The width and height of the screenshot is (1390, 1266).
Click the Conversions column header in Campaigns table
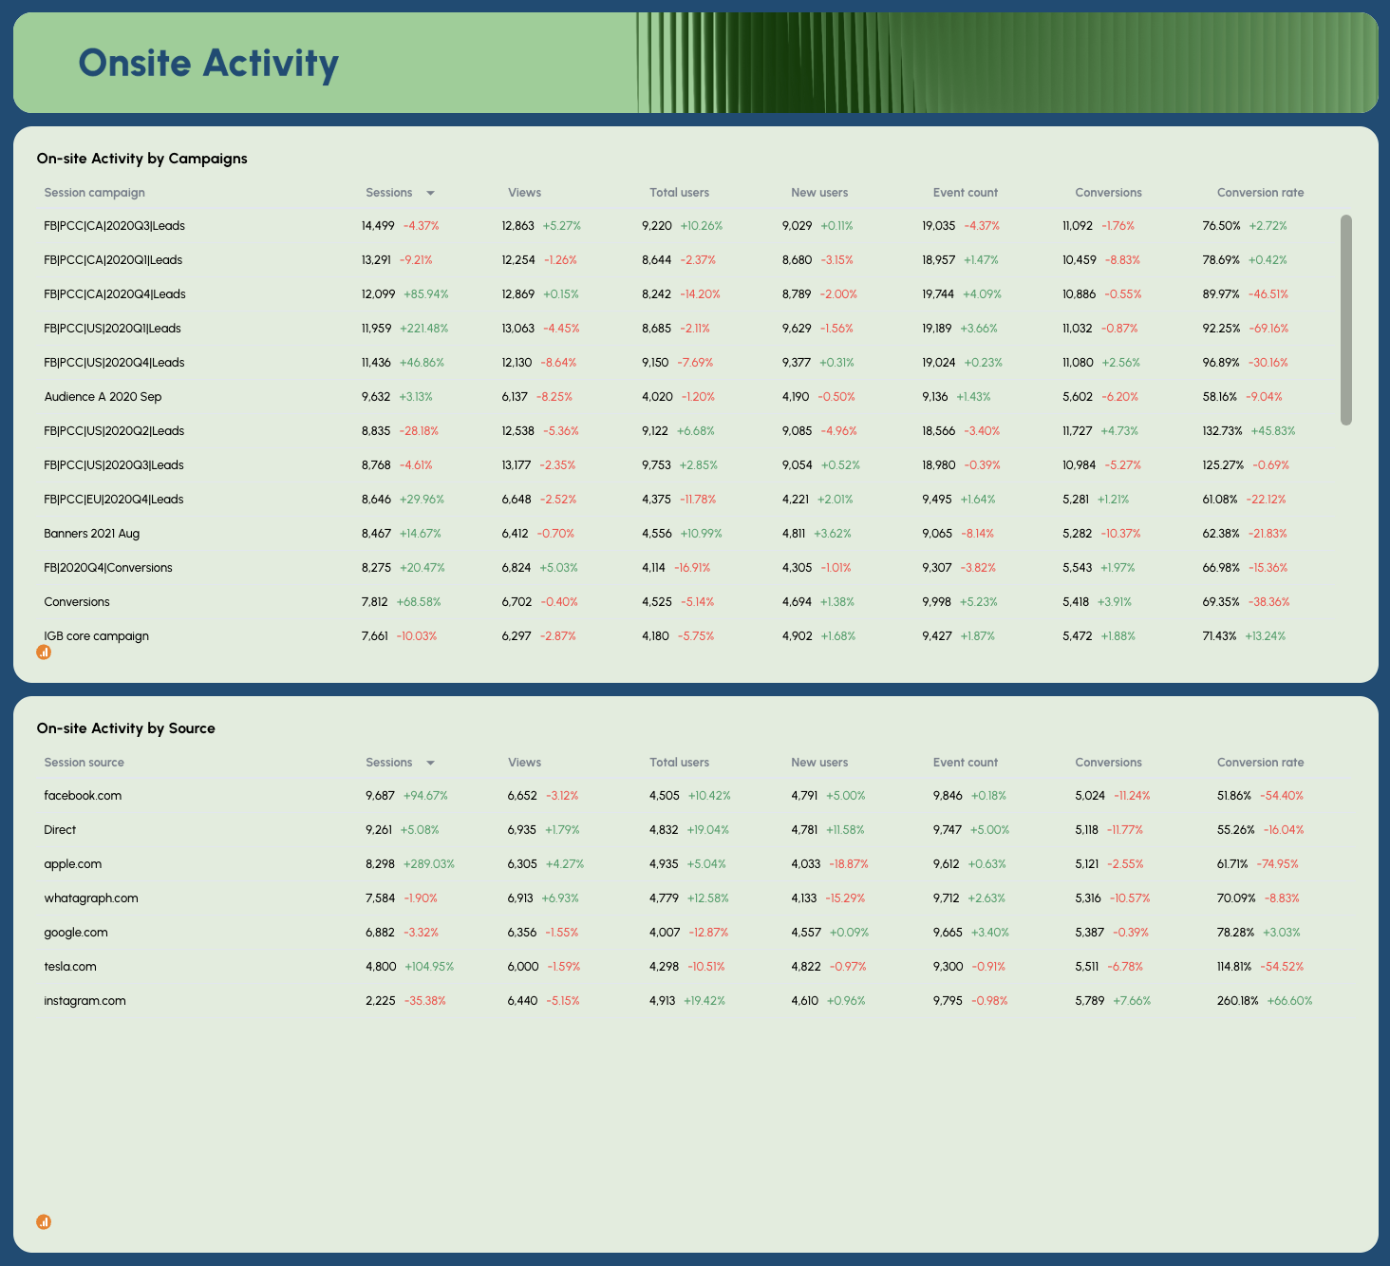pyautogui.click(x=1108, y=192)
